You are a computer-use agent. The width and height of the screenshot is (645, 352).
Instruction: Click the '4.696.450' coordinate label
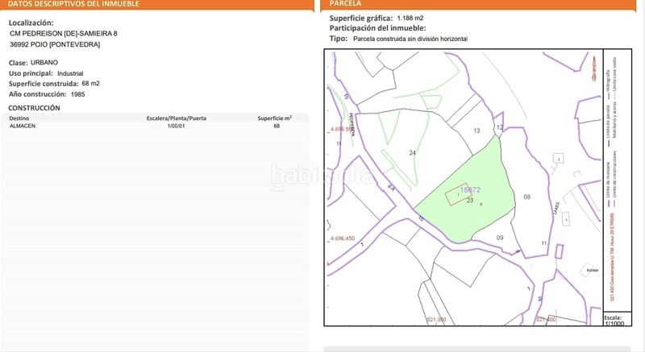[343, 238]
